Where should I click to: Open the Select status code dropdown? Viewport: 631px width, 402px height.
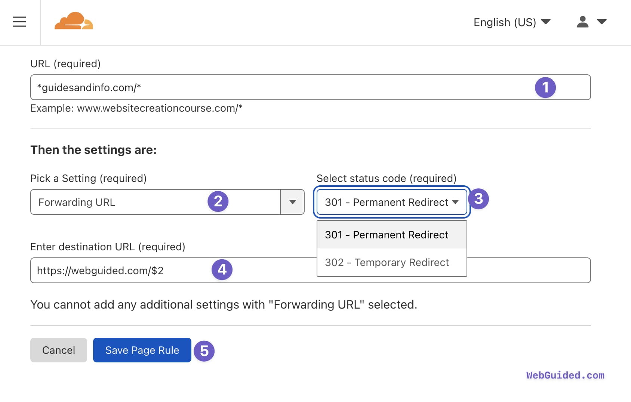pos(391,202)
